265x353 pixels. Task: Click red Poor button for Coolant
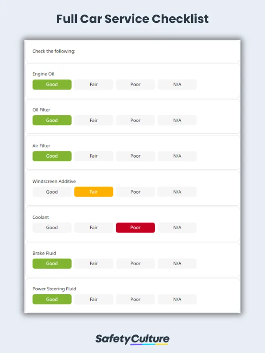click(x=135, y=228)
